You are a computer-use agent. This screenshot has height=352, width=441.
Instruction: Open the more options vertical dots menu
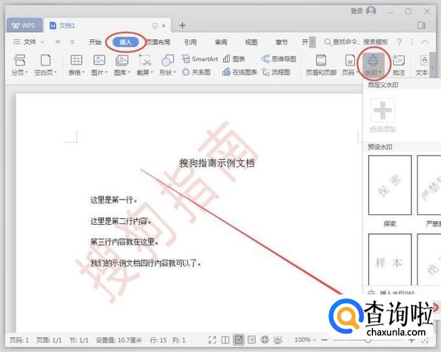click(x=412, y=42)
